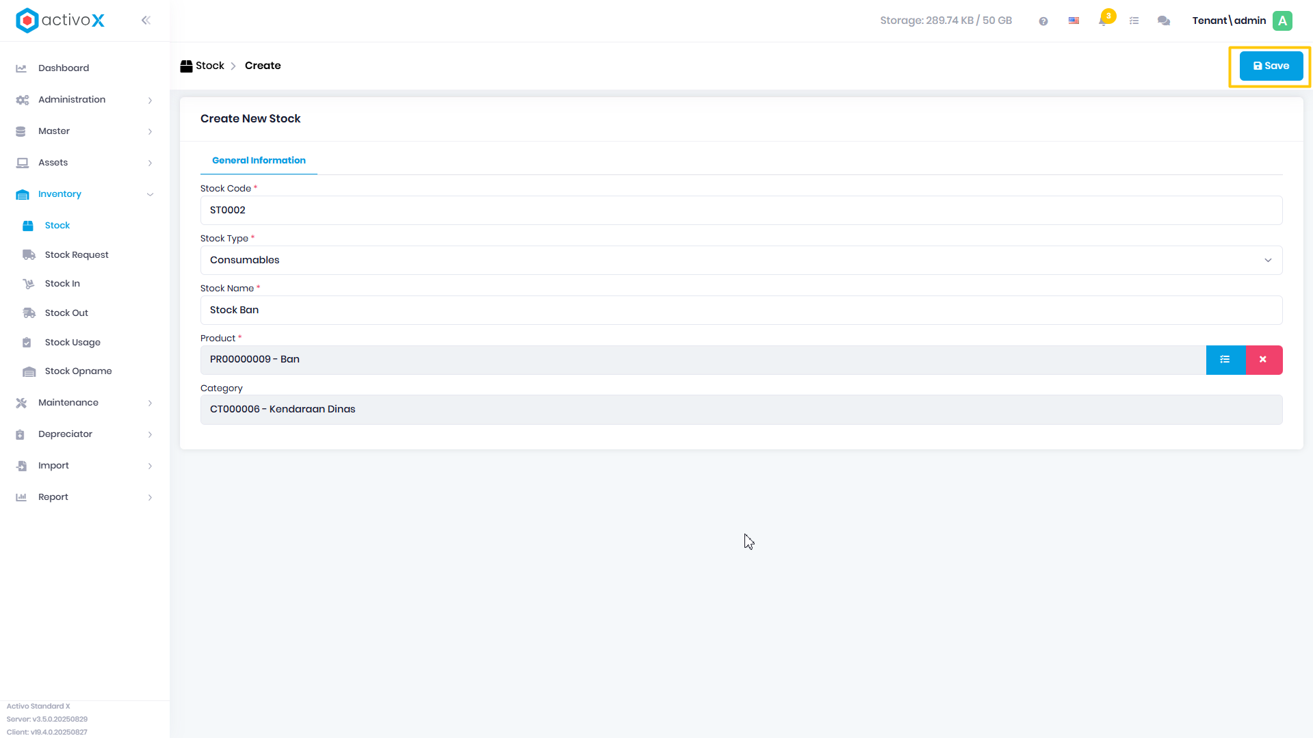Open Stock Opname menu item
The width and height of the screenshot is (1313, 738).
click(x=78, y=371)
